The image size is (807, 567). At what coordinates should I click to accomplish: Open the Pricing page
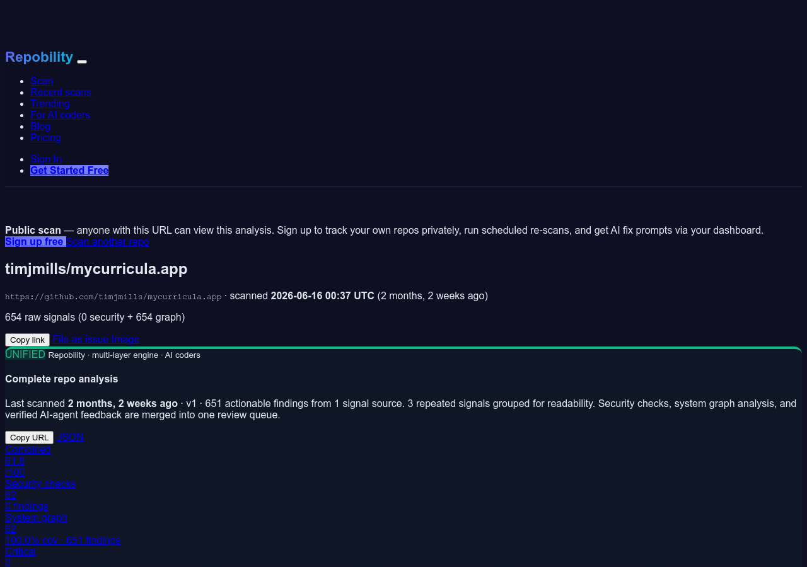point(45,137)
